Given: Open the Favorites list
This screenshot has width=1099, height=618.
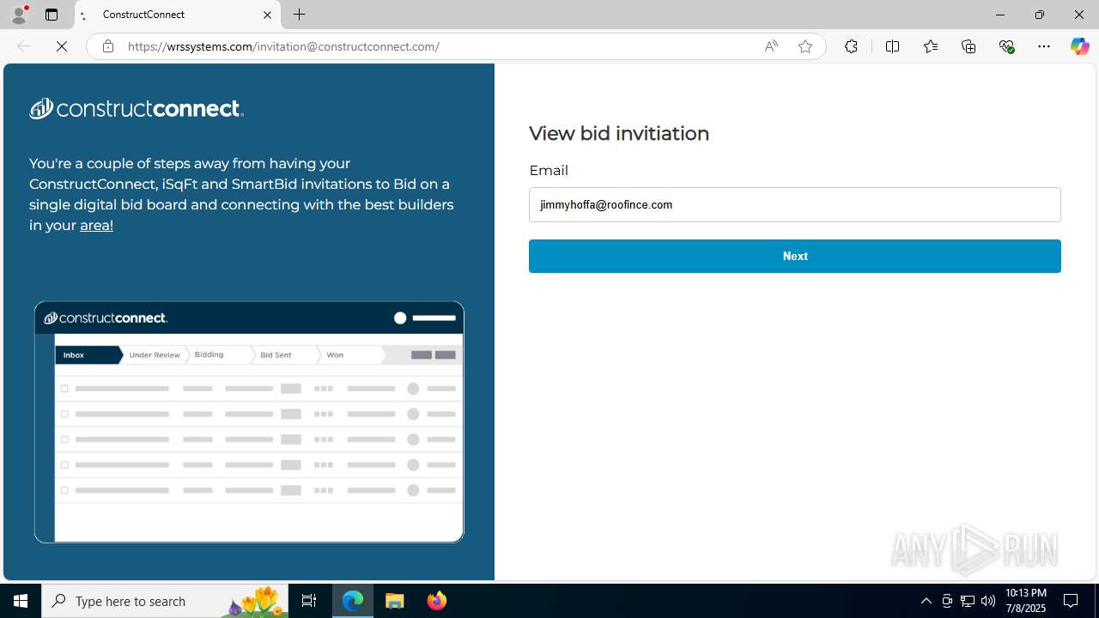Looking at the screenshot, I should click(930, 46).
